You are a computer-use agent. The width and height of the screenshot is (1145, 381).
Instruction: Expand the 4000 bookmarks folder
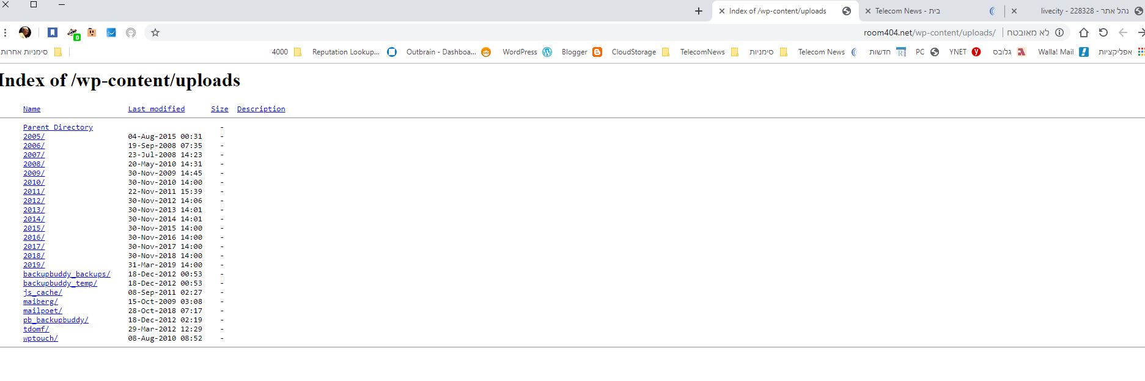pos(287,52)
